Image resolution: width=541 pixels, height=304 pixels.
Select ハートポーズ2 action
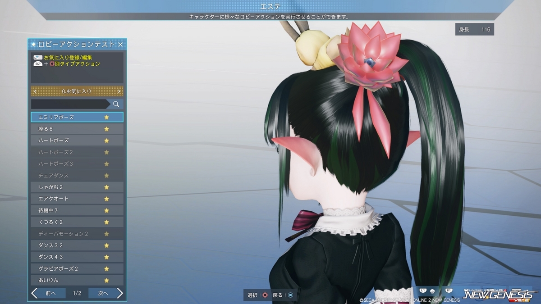point(77,152)
